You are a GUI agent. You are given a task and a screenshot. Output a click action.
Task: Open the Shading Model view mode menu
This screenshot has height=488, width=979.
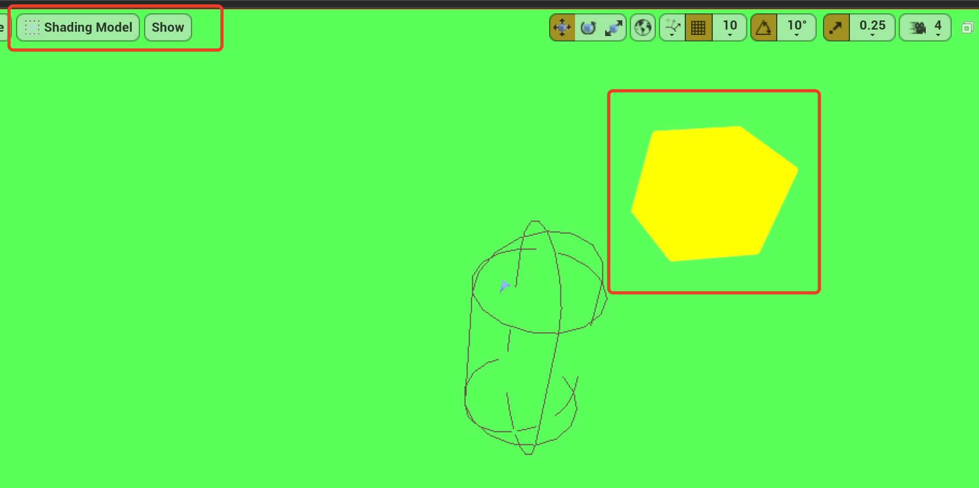click(78, 27)
